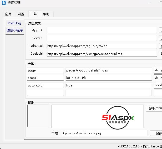Click the button right of Secret field
This screenshot has height=149, width=162.
coord(160,38)
